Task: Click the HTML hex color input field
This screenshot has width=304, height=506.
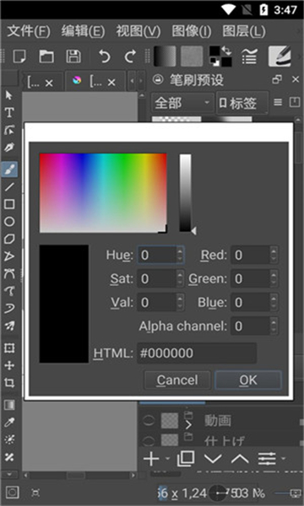Action: (197, 353)
